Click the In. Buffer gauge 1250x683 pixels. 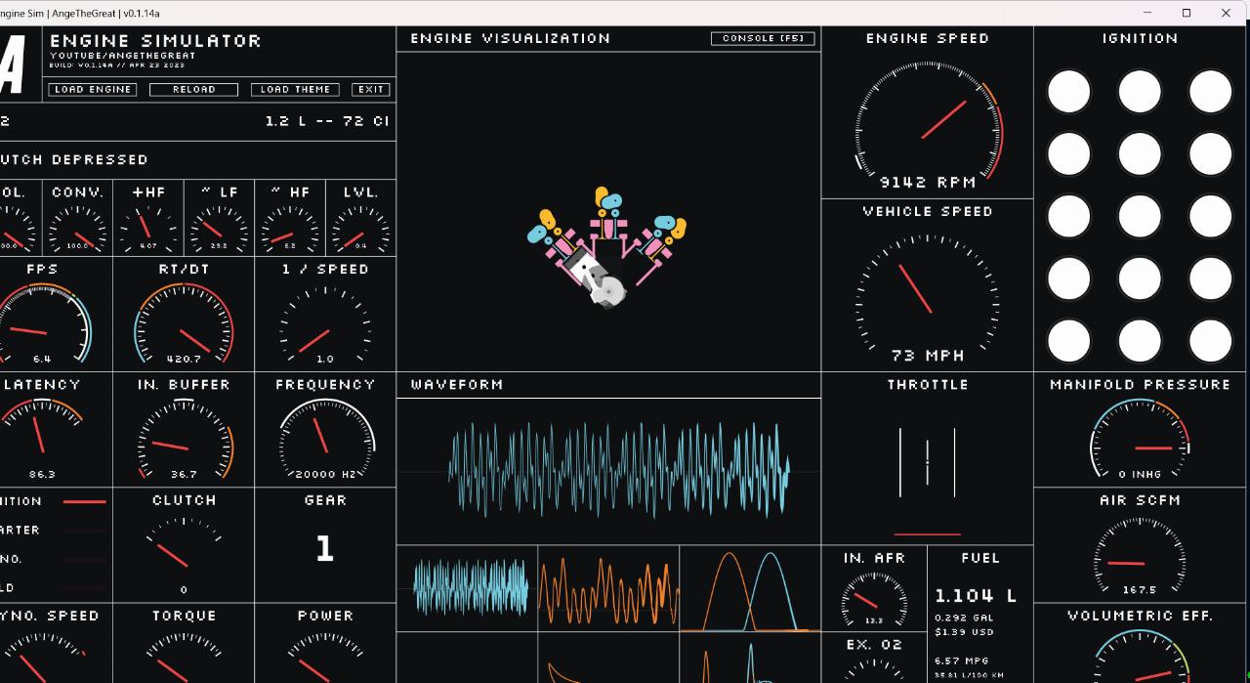pos(184,438)
